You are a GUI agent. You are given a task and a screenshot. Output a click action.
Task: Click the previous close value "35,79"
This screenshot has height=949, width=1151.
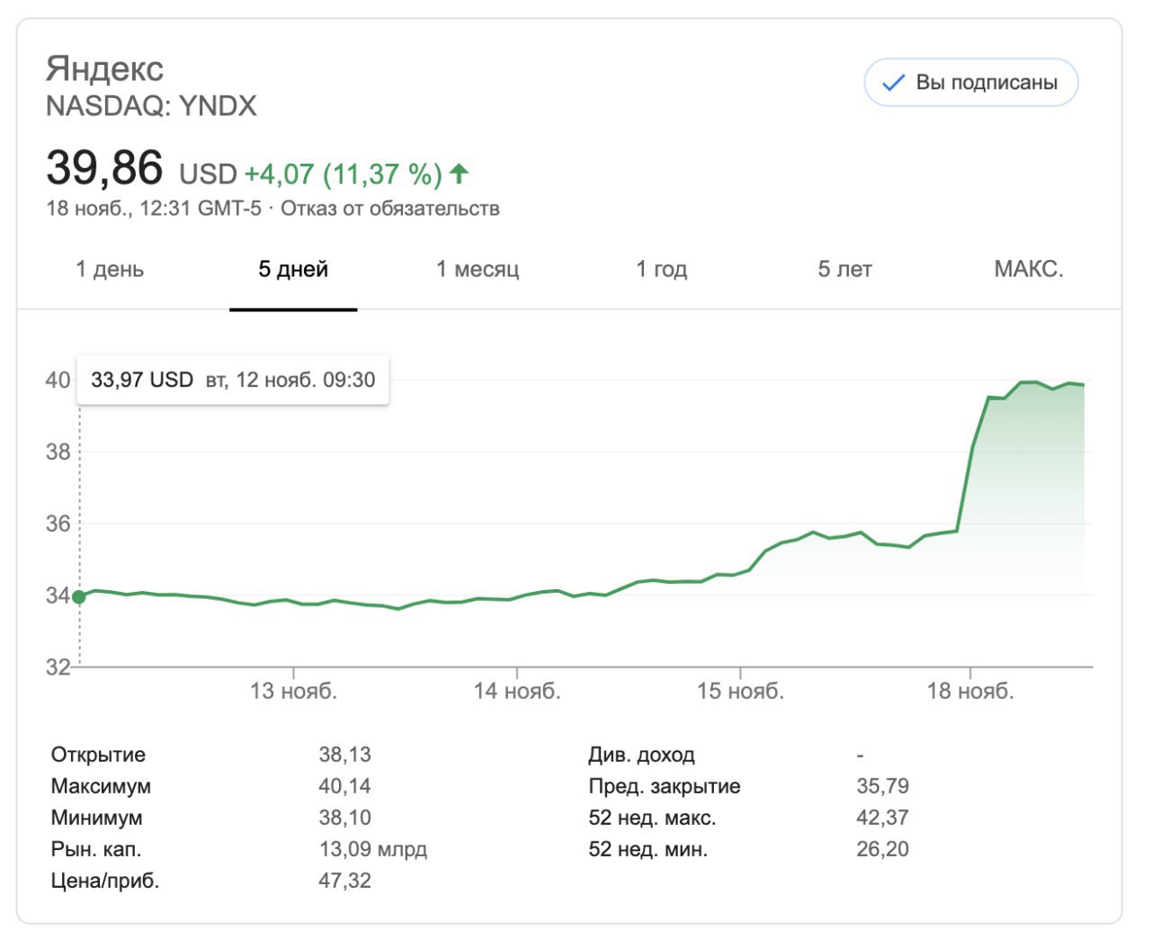coord(882,786)
